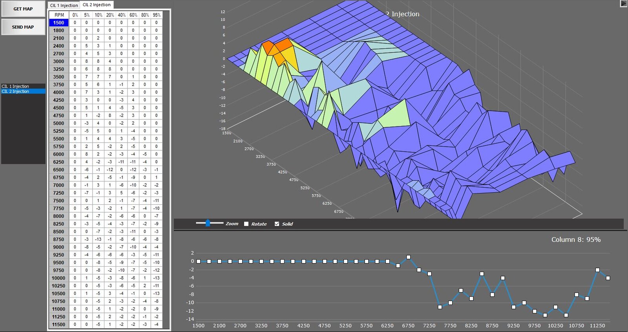This screenshot has width=628, height=332.
Task: Select the 95% column header
Action: [x=157, y=15]
